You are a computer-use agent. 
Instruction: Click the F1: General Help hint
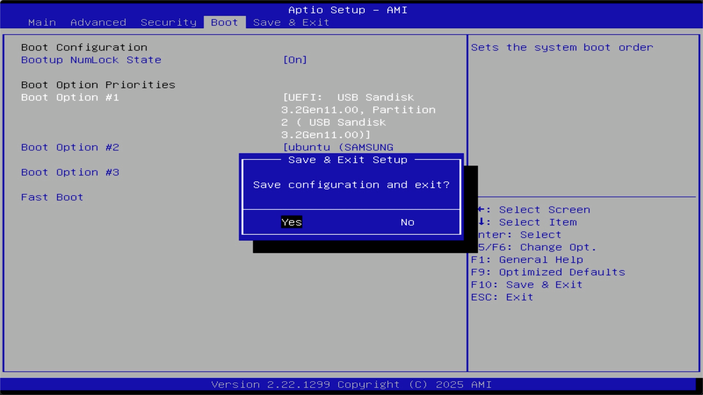527,260
